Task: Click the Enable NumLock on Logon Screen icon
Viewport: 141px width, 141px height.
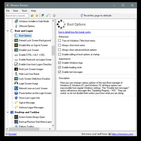Action: coord(16,60)
